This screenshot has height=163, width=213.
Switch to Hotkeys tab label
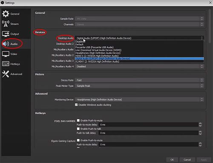[15, 64]
